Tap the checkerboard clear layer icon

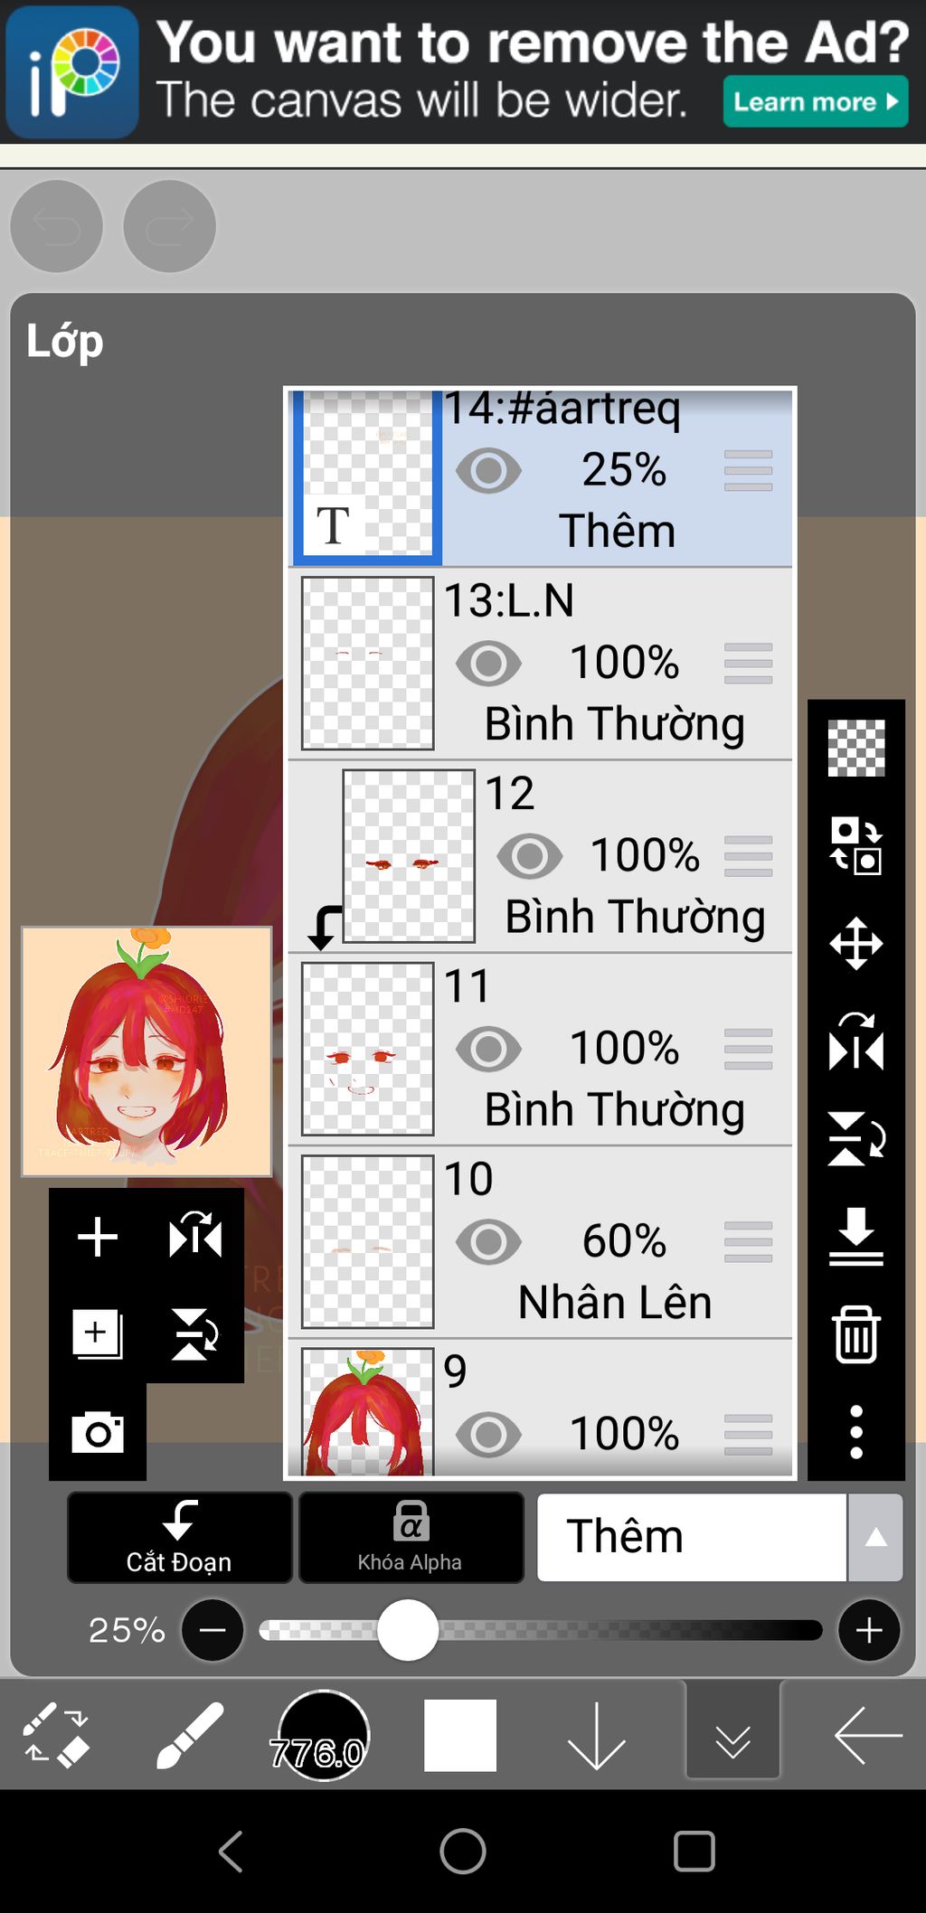(x=855, y=749)
